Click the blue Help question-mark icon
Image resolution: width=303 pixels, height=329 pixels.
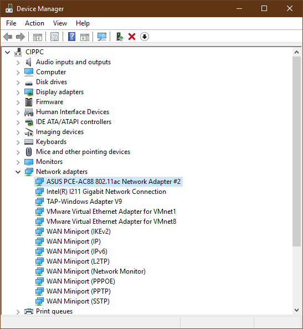click(x=72, y=37)
